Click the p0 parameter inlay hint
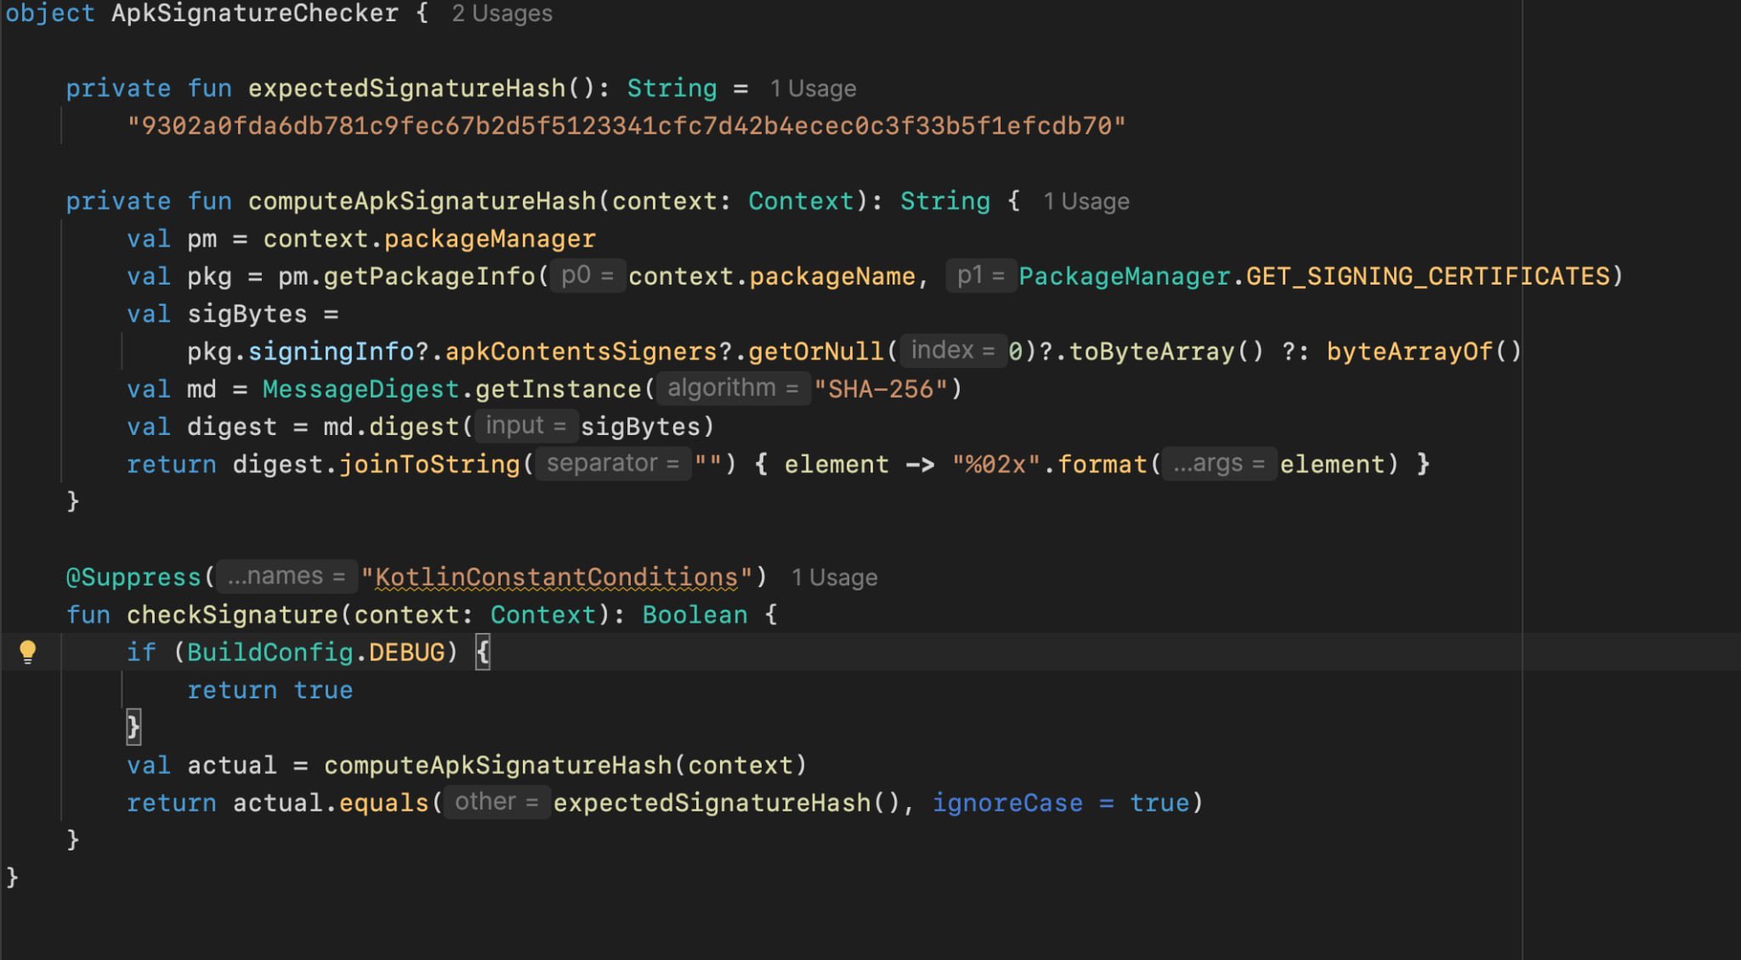The height and width of the screenshot is (960, 1741). click(587, 275)
